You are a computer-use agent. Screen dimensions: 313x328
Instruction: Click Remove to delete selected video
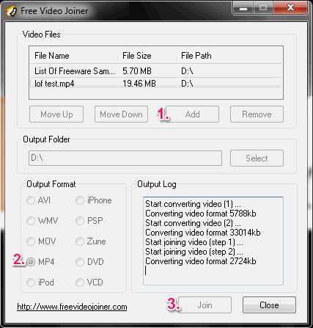tap(257, 114)
